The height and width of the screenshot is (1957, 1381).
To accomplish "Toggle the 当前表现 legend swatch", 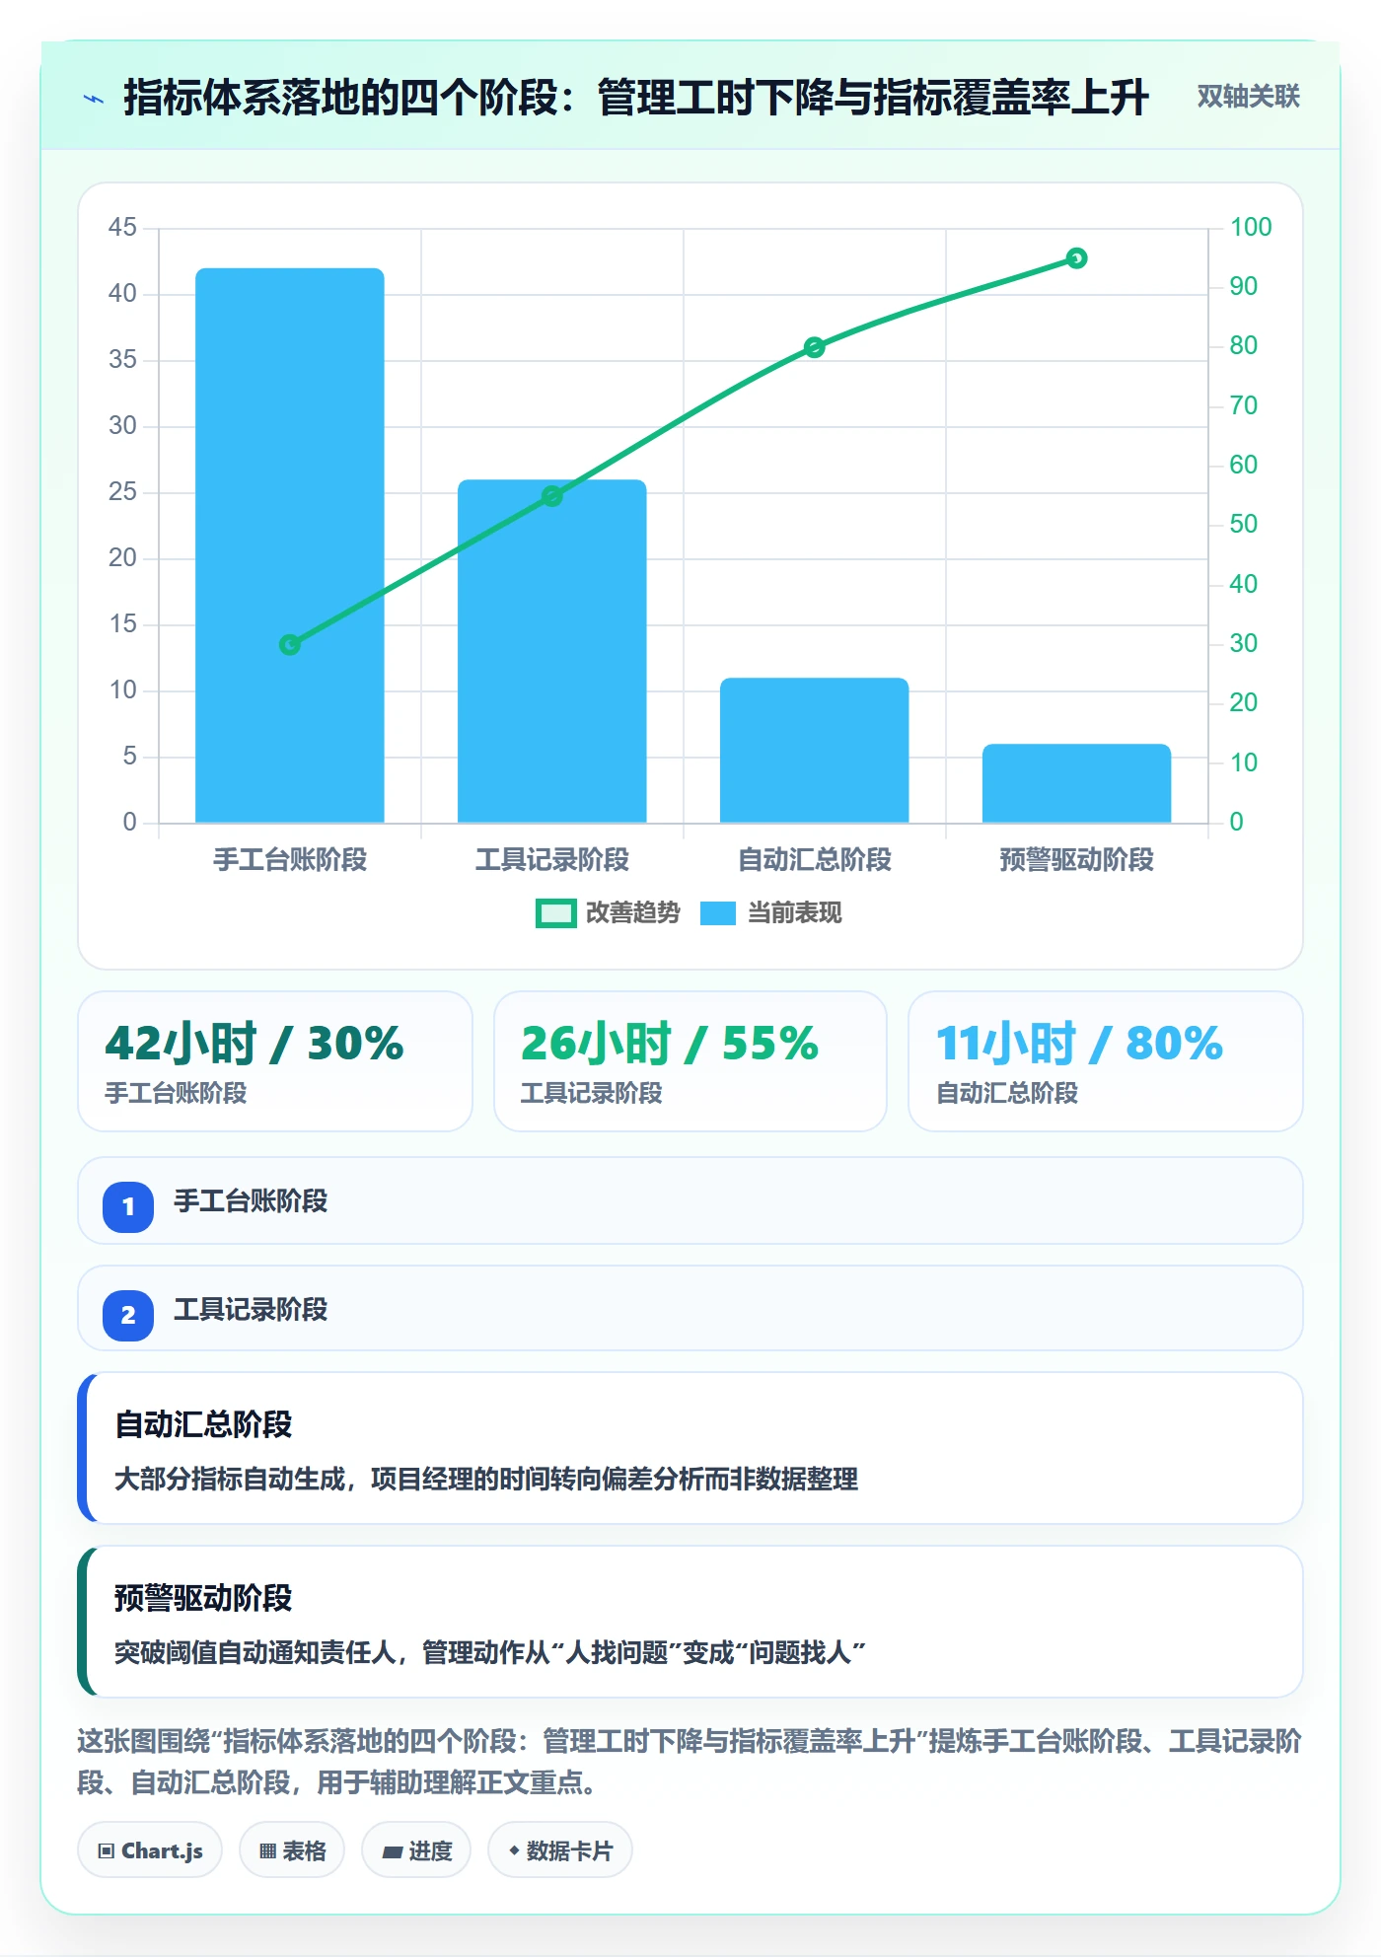I will (x=718, y=913).
